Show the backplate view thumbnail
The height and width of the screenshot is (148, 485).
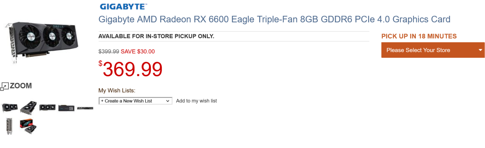(x=66, y=108)
